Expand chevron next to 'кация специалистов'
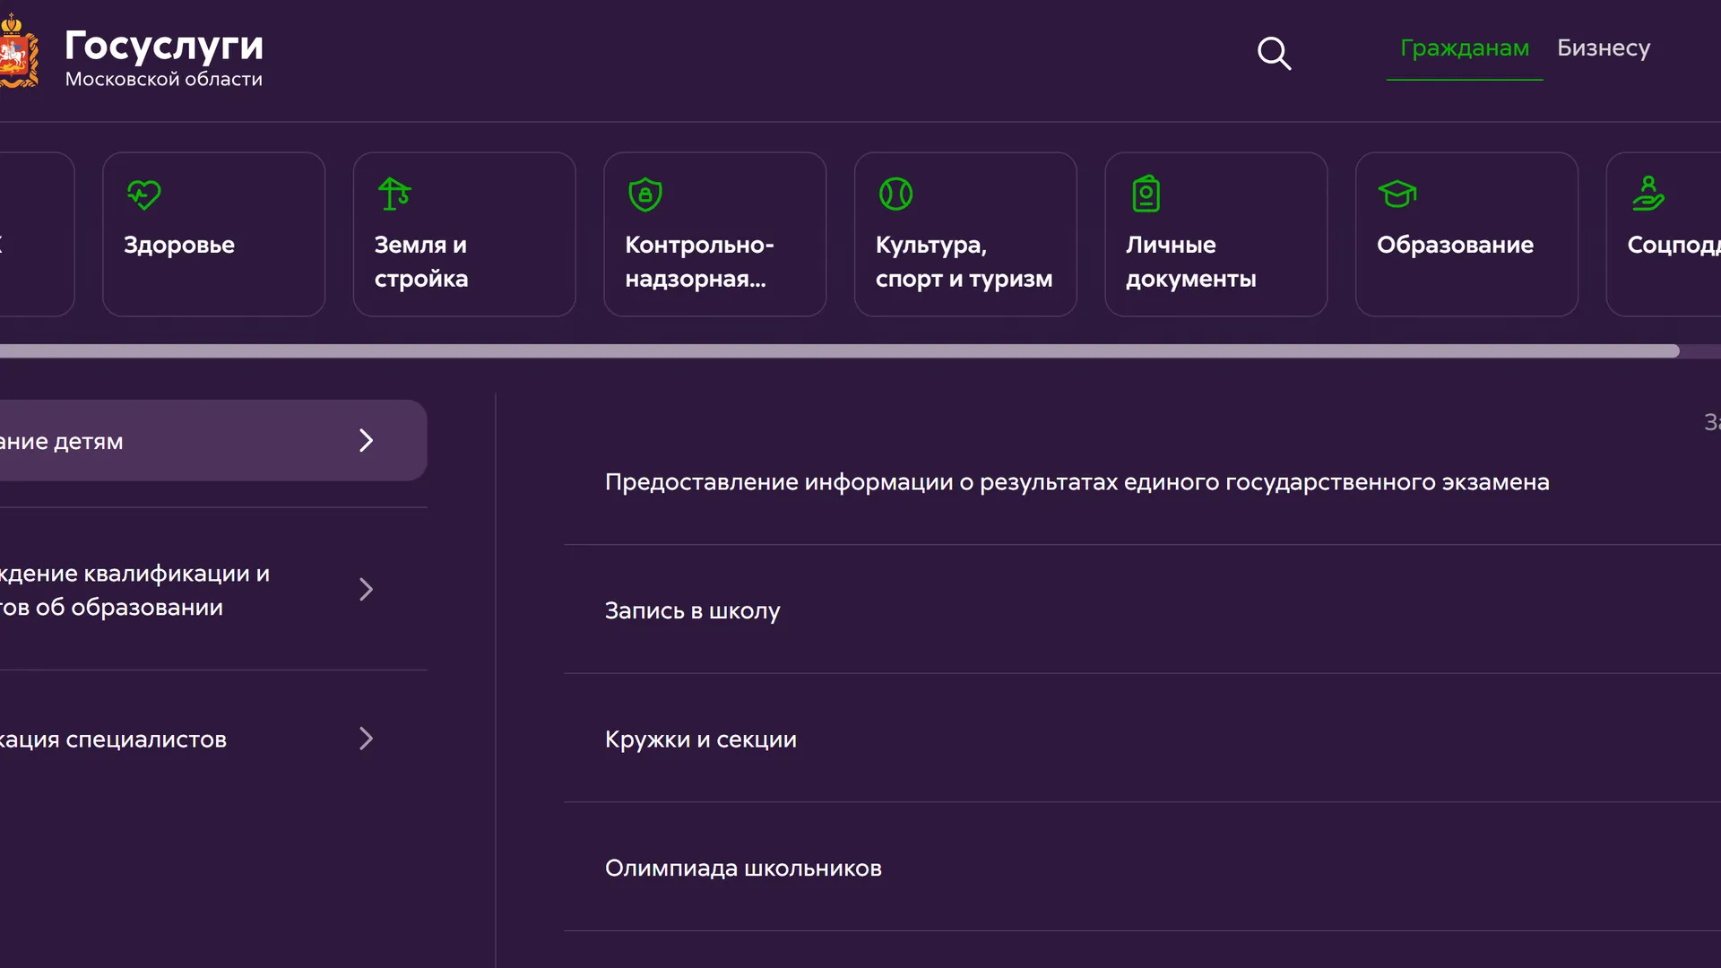This screenshot has height=968, width=1721. click(x=366, y=739)
